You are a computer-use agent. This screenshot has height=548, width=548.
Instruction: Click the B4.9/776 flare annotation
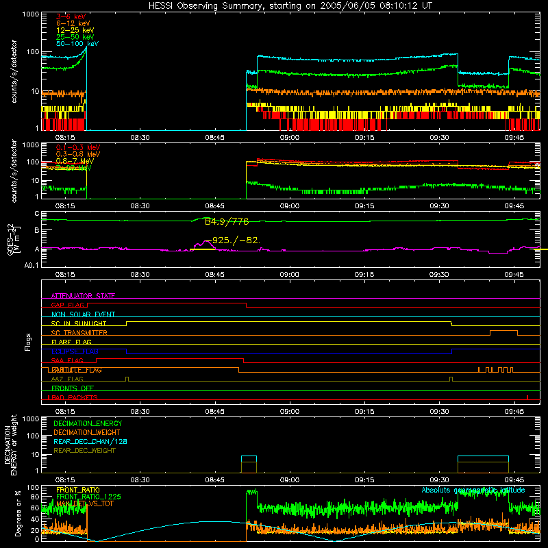tap(227, 221)
